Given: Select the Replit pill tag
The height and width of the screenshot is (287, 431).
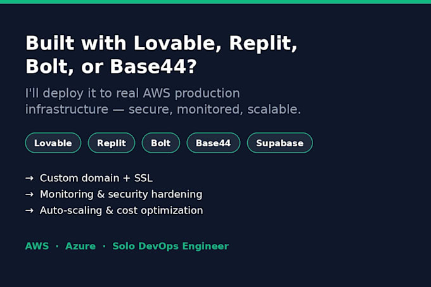Looking at the screenshot, I should click(112, 143).
